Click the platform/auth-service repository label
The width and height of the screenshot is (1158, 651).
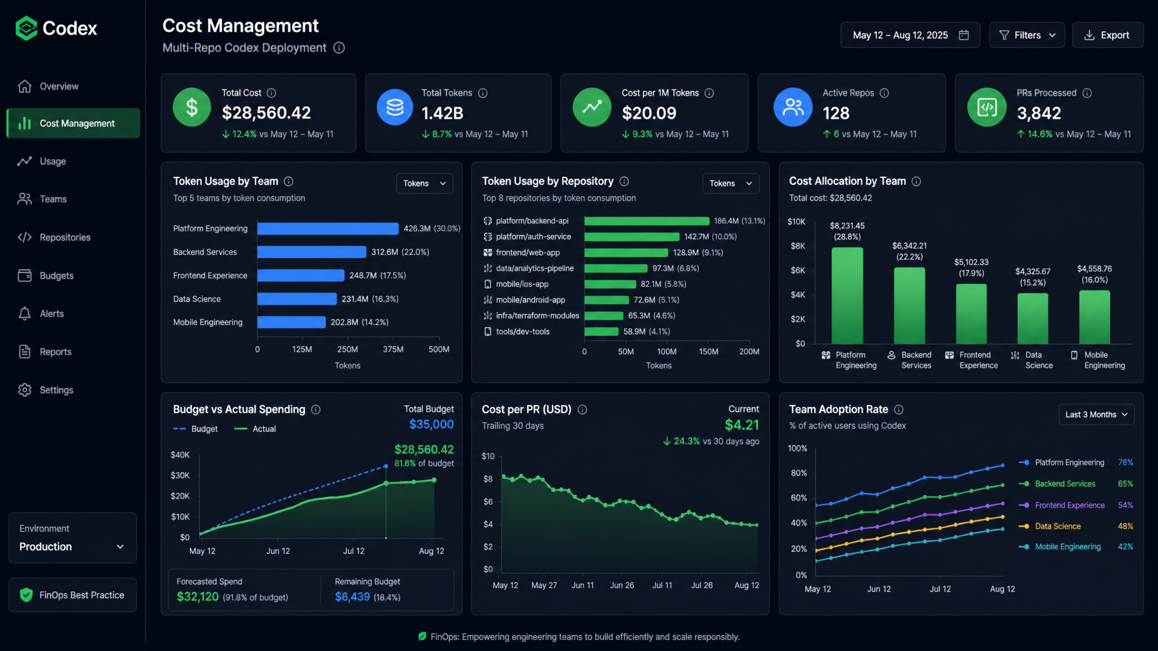pyautogui.click(x=533, y=237)
